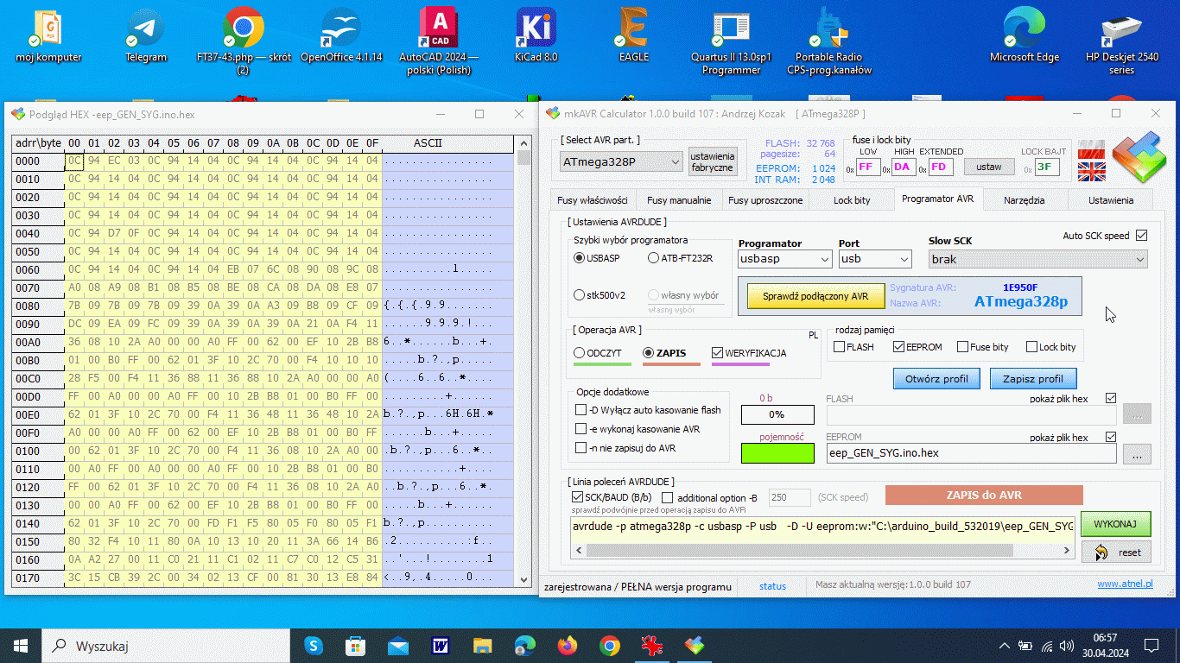The width and height of the screenshot is (1180, 663).
Task: Click the WYKONAJ execute button
Action: click(x=1115, y=523)
